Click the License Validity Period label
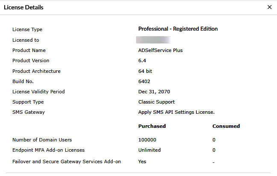This screenshot has height=176, width=277. pos(38,92)
